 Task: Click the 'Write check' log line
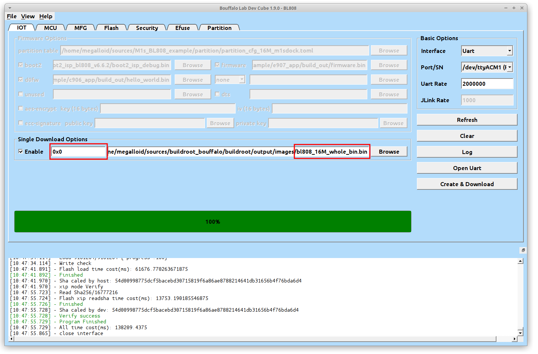[51, 263]
